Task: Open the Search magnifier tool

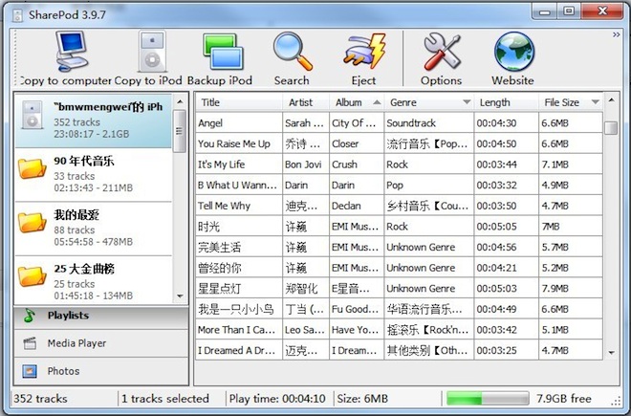Action: tap(293, 52)
